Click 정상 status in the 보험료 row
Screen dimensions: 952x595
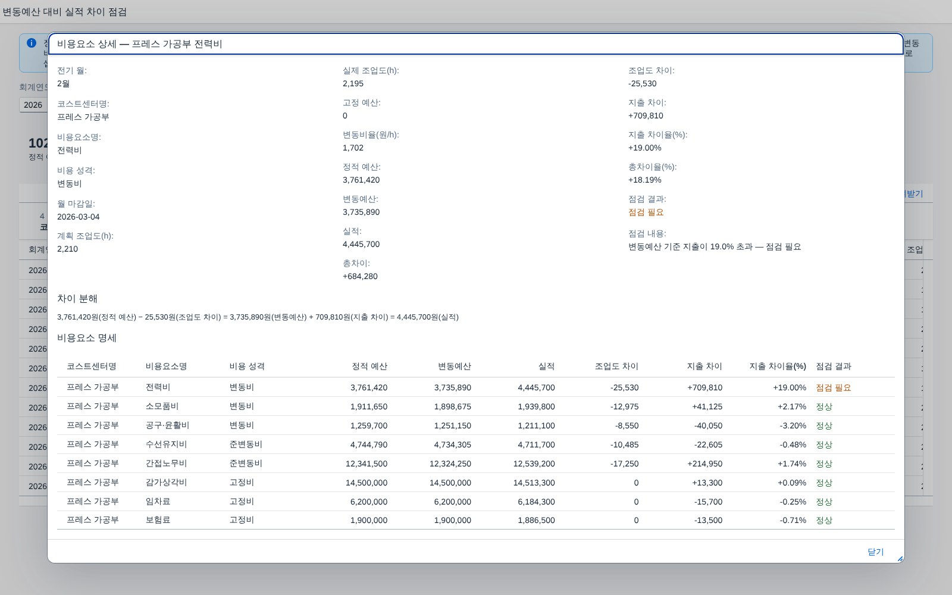[x=824, y=520]
